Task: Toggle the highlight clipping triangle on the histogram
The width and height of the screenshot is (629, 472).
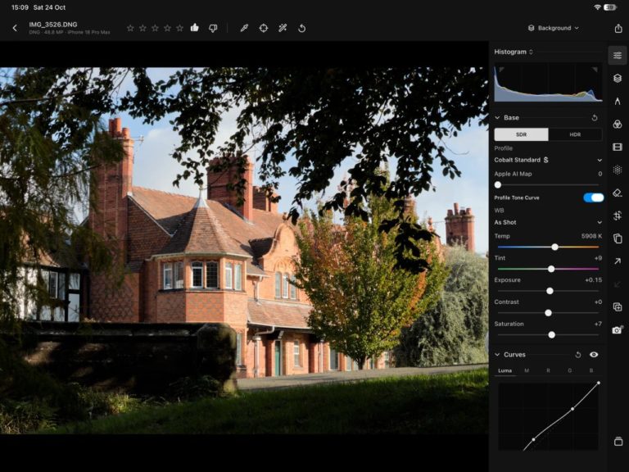Action: point(595,70)
